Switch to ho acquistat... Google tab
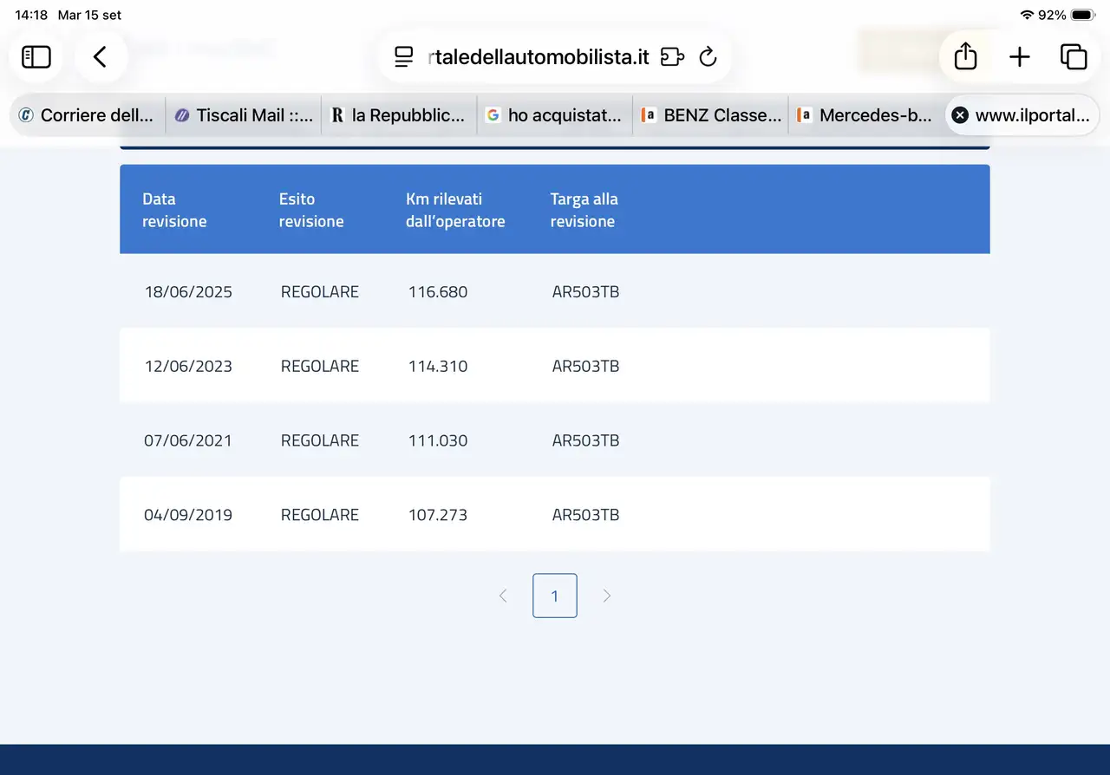Viewport: 1110px width, 775px height. click(555, 115)
